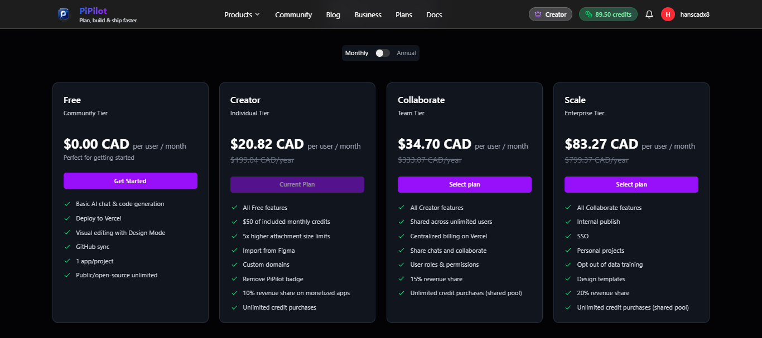
Task: Open notifications via the bell icon
Action: click(649, 14)
